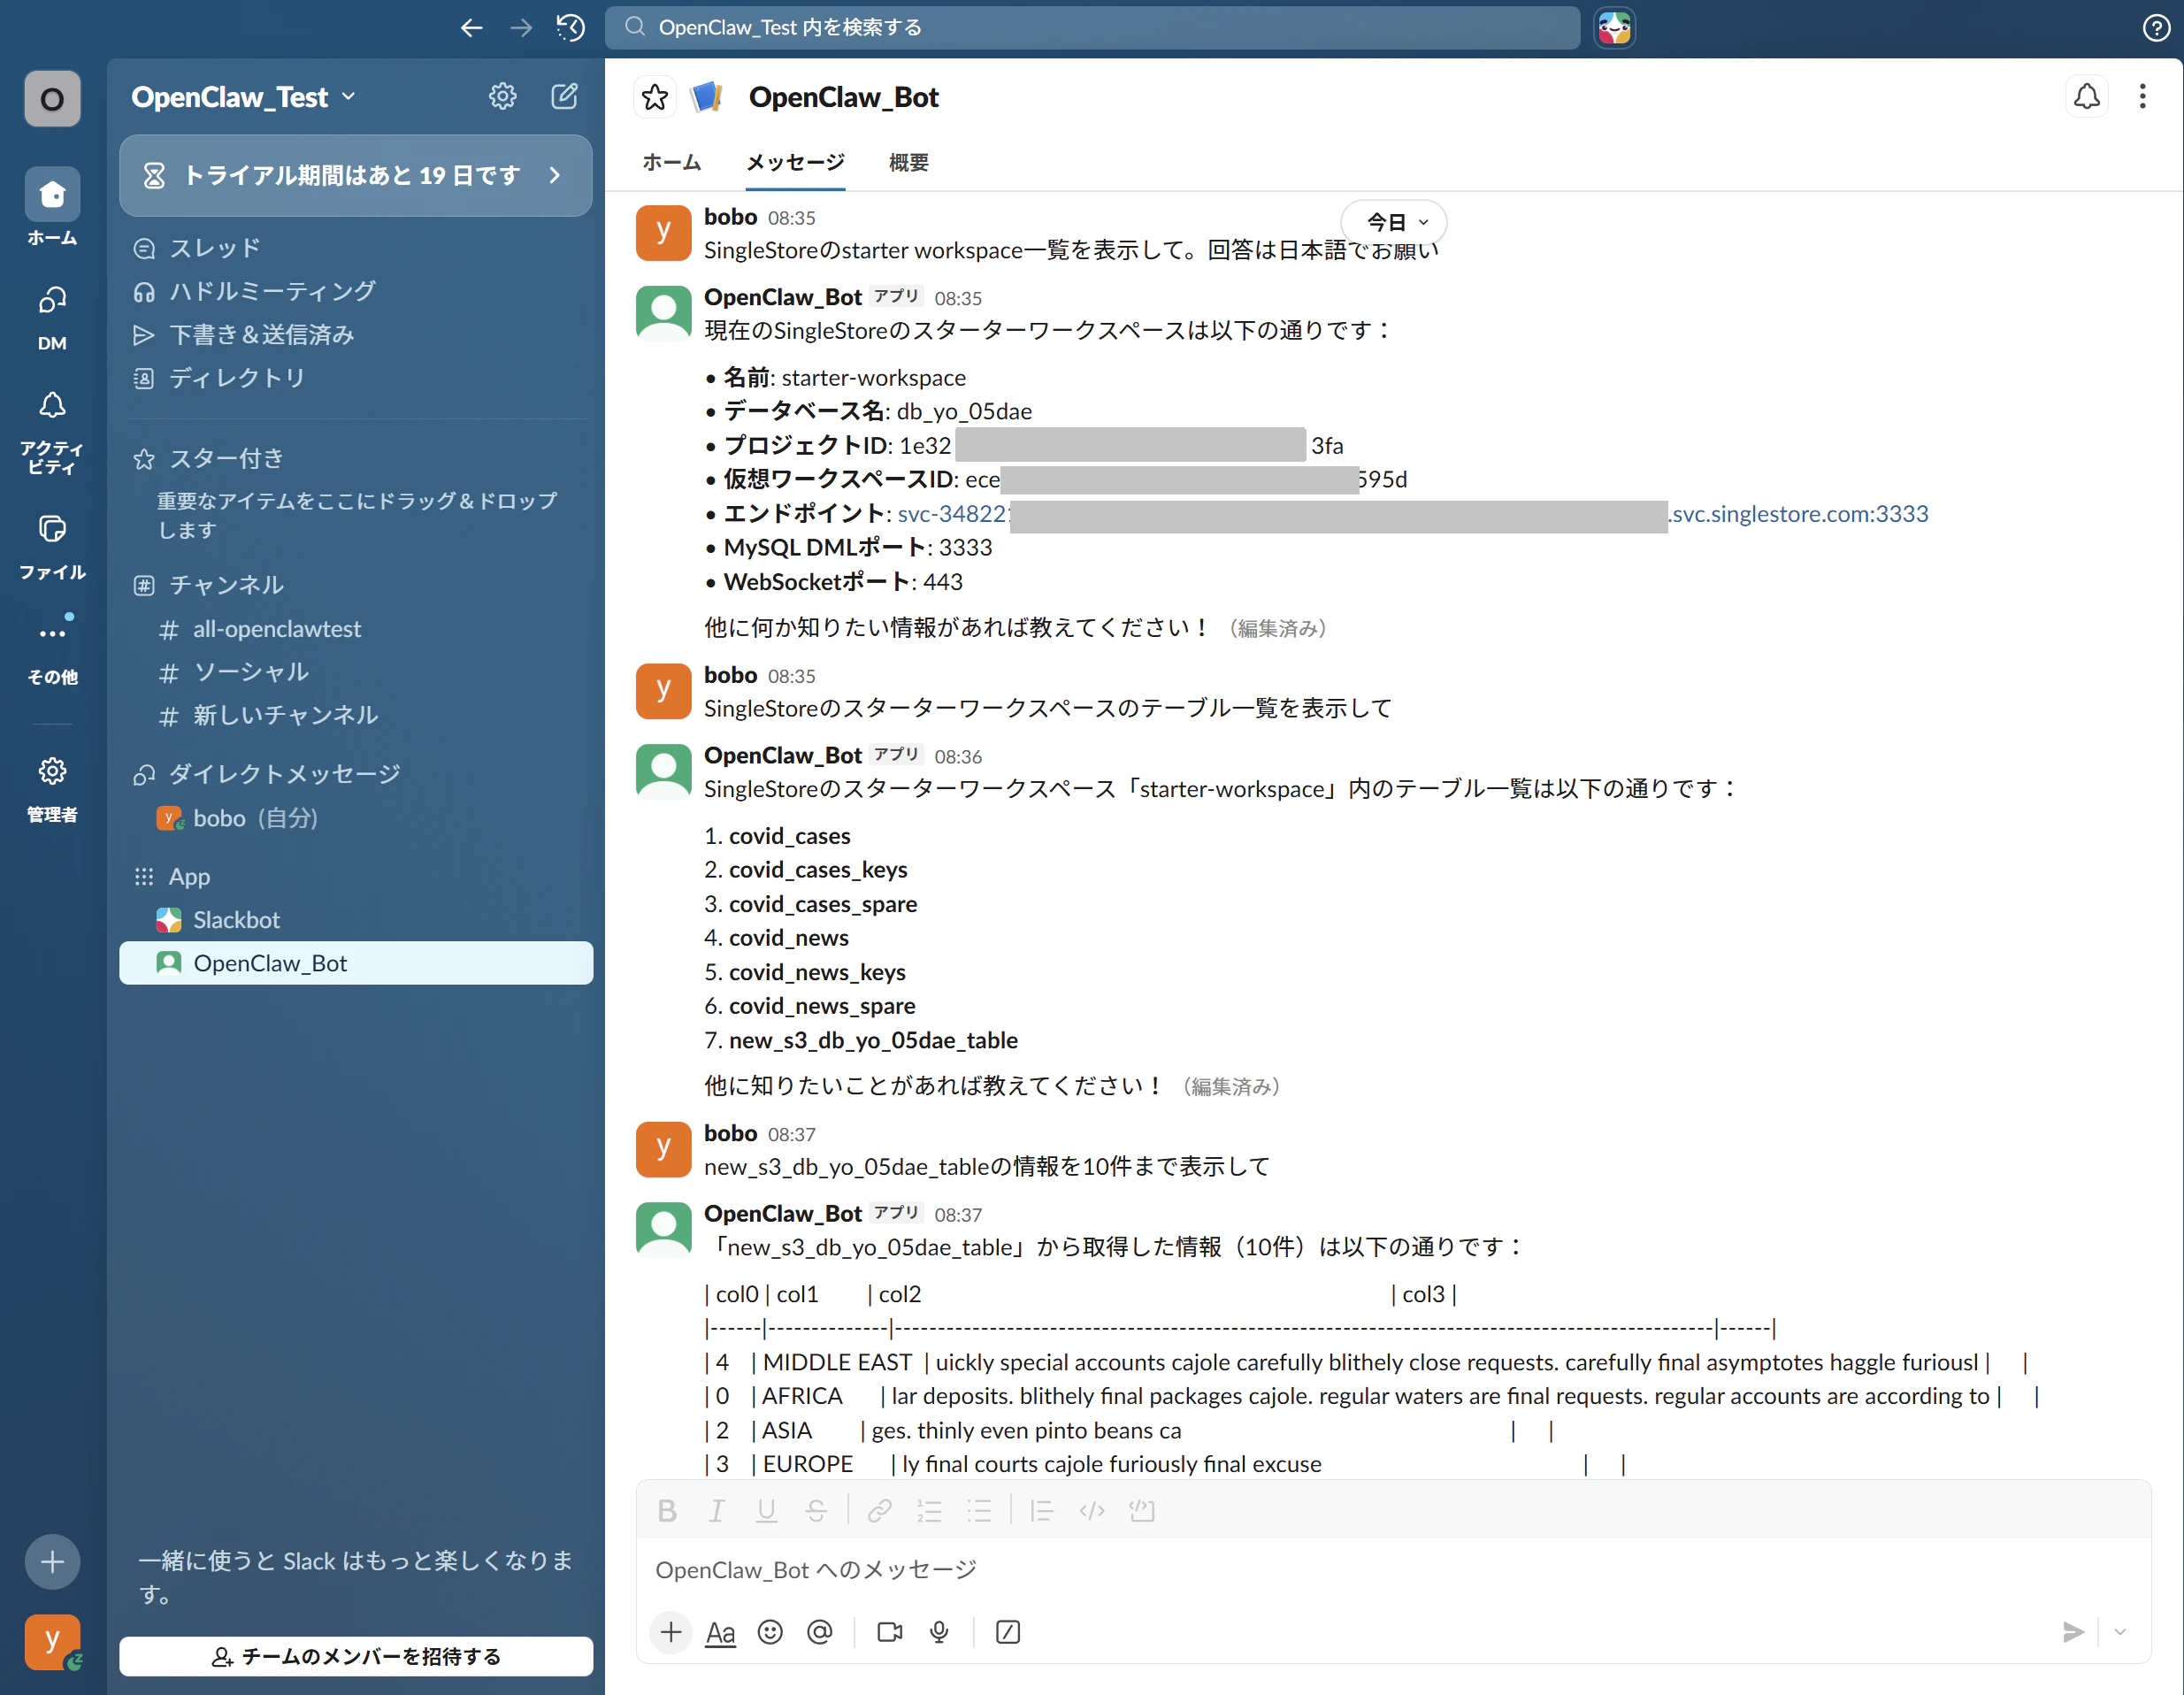
Task: Insert a code block in composer
Action: tap(1142, 1511)
